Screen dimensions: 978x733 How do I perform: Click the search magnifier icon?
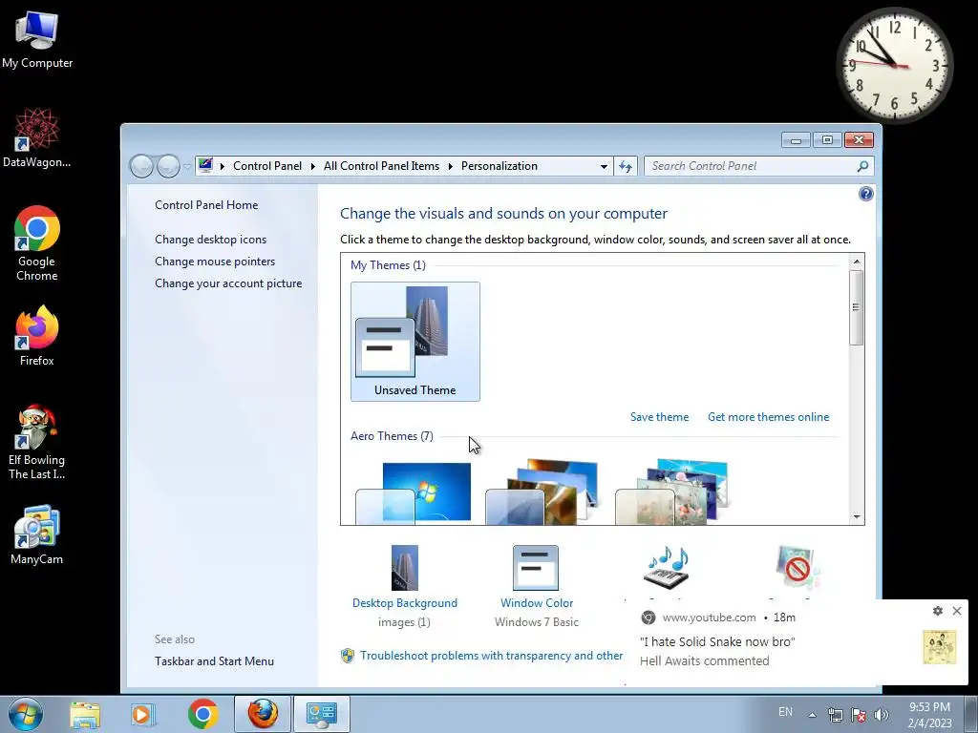coord(862,166)
